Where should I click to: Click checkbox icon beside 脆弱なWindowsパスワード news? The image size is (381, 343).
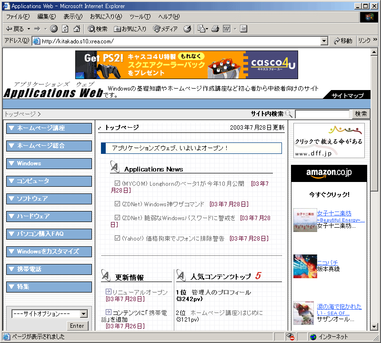[x=117, y=217]
